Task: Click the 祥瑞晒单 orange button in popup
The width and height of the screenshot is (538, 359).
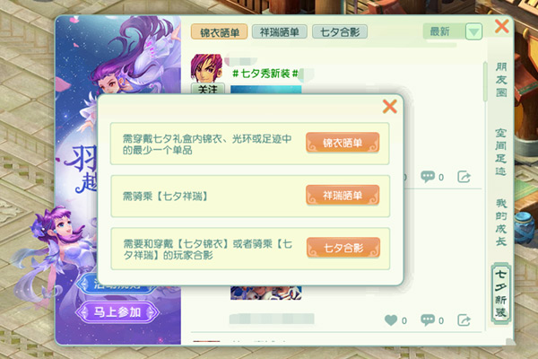Action: tap(343, 195)
